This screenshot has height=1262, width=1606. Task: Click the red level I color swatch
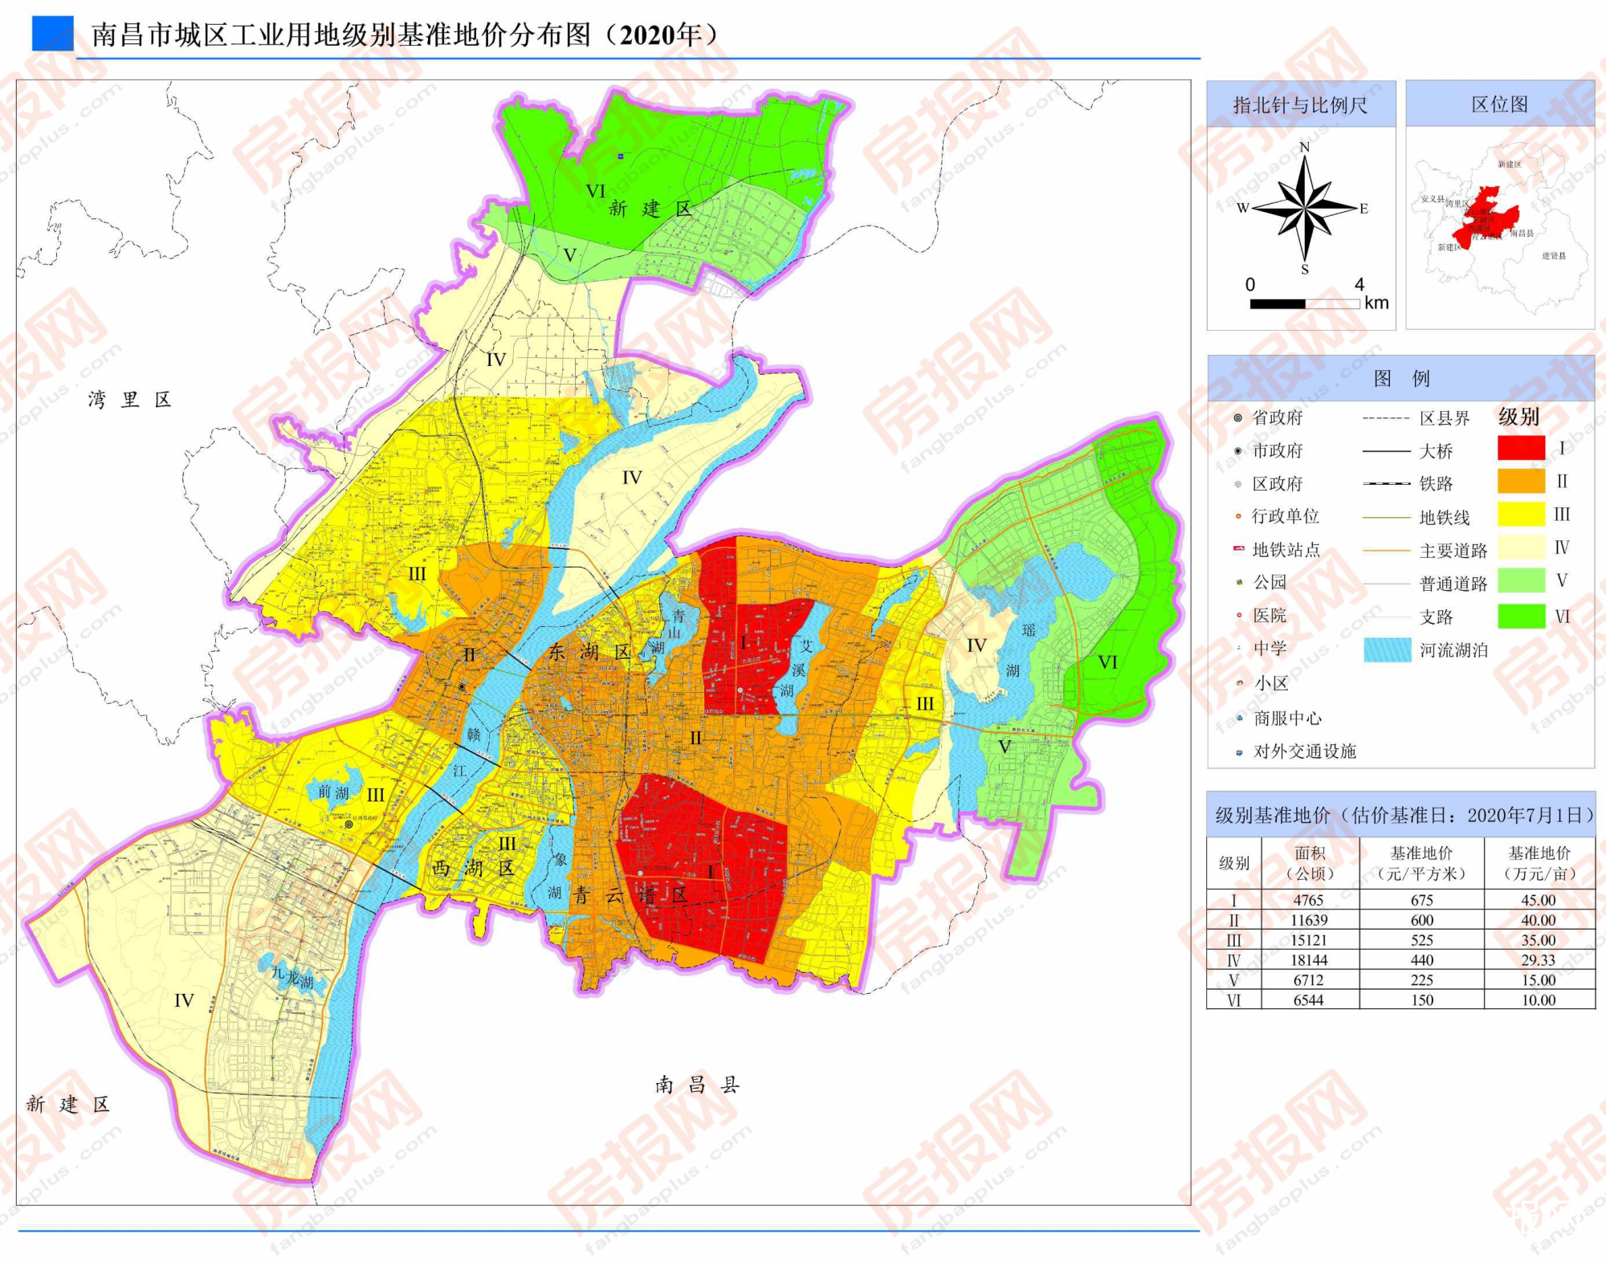pos(1521,448)
